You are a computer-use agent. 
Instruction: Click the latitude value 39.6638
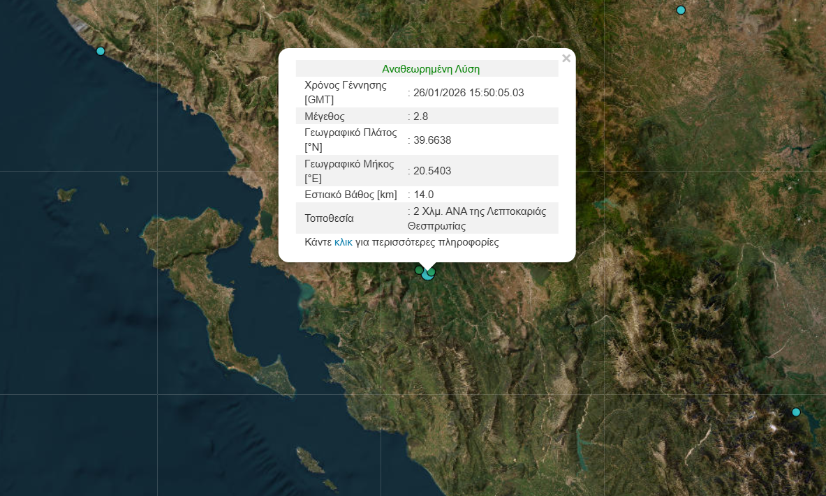tap(432, 140)
